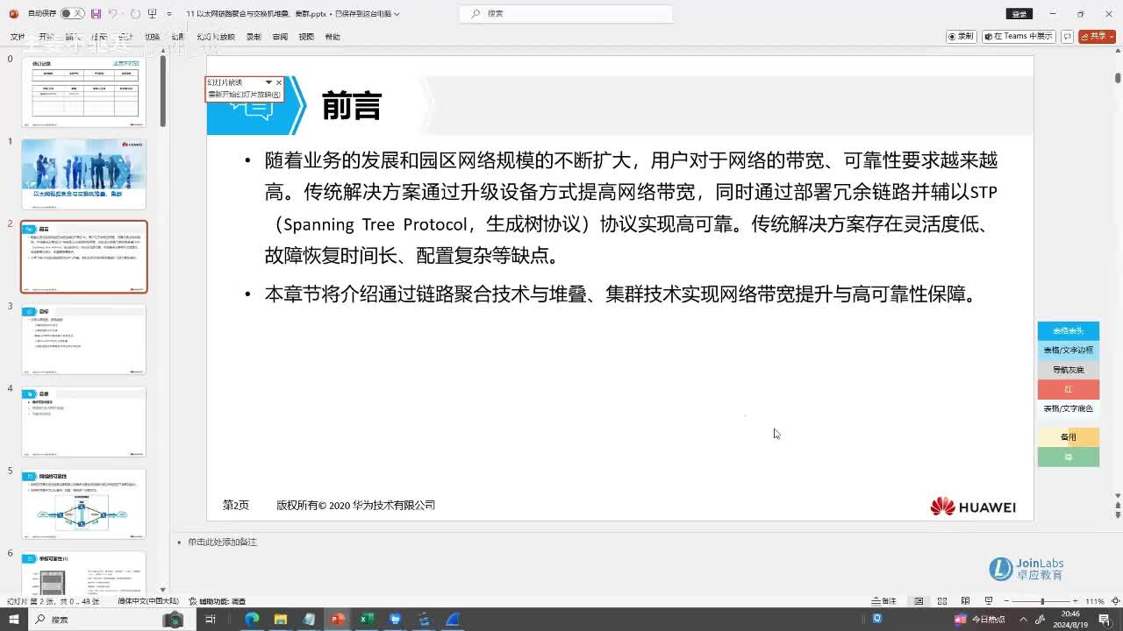The width and height of the screenshot is (1123, 631).
Task: Pick the 表格/文字底色 swatch
Action: click(1068, 408)
